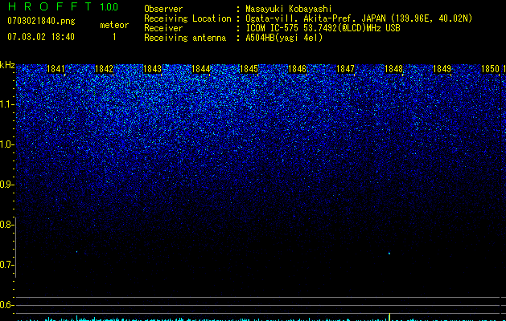Click the 1845 time marker
Image resolution: width=506 pixels, height=321 pixels.
[x=249, y=69]
